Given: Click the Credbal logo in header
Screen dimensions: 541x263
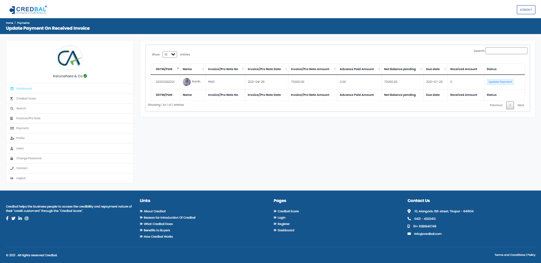Looking at the screenshot, I should coord(28,9).
